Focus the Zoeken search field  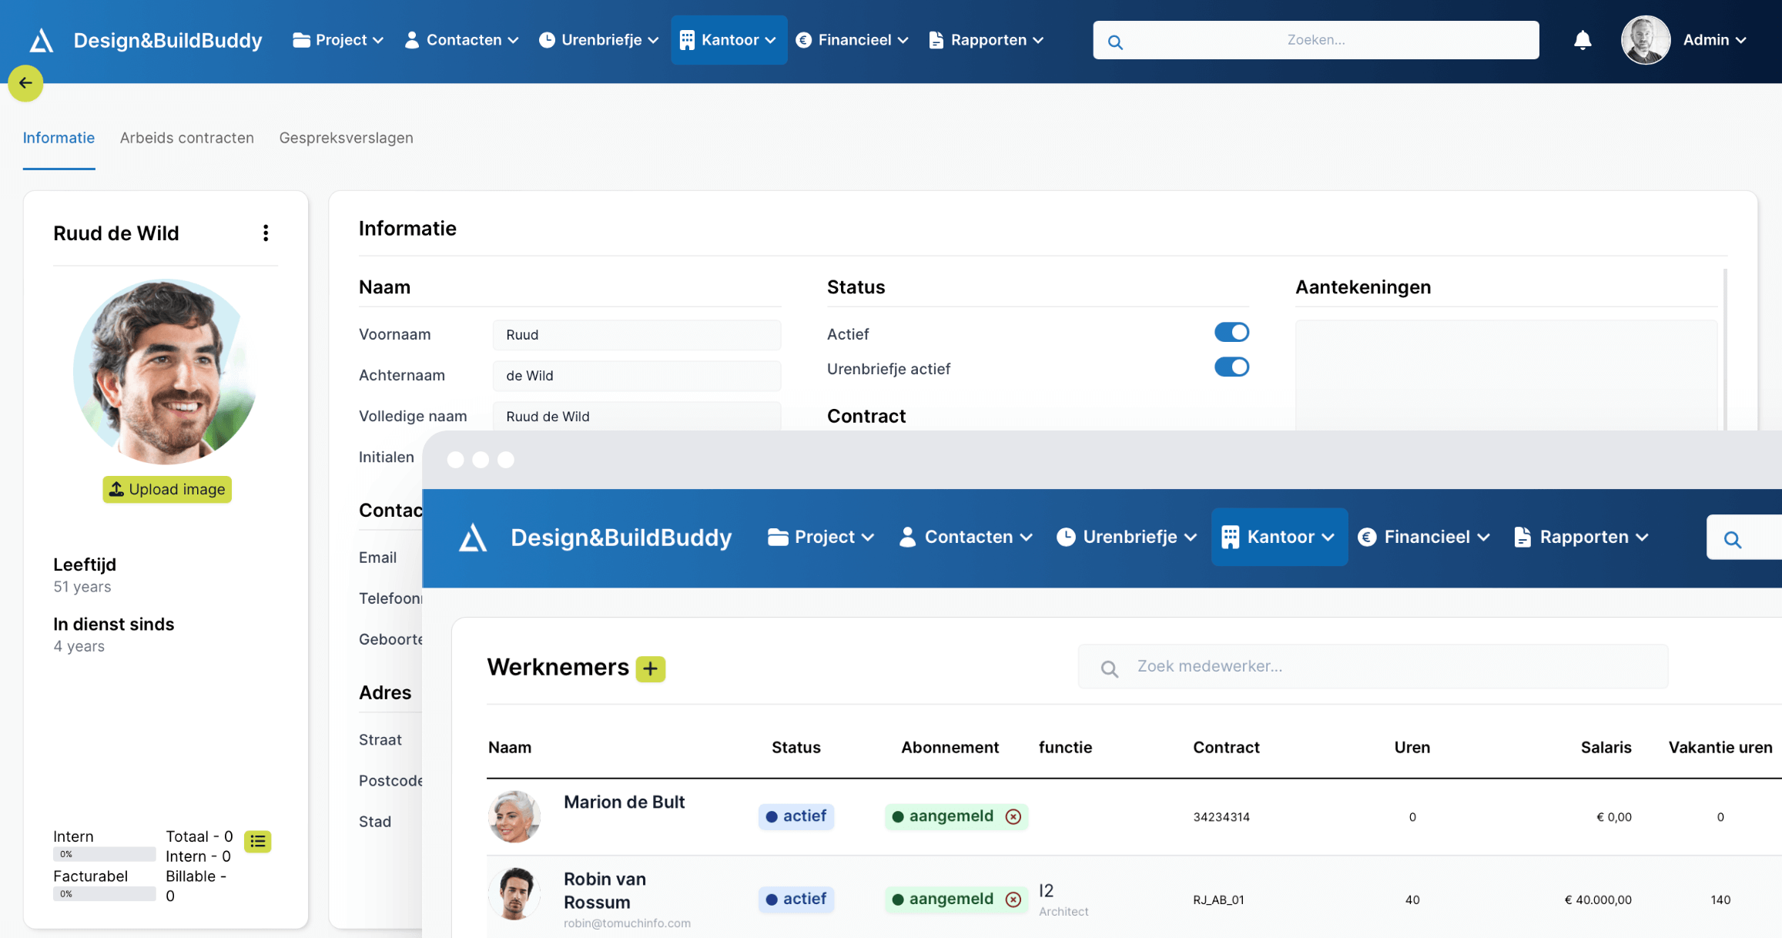point(1315,40)
